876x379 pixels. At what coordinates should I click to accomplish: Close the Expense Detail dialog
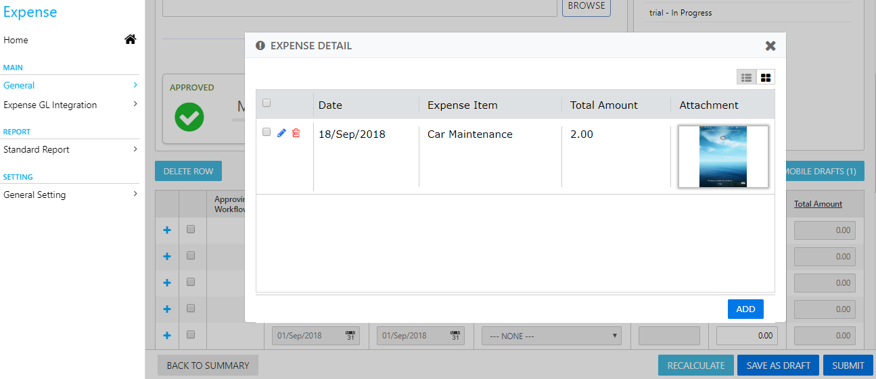tap(770, 46)
